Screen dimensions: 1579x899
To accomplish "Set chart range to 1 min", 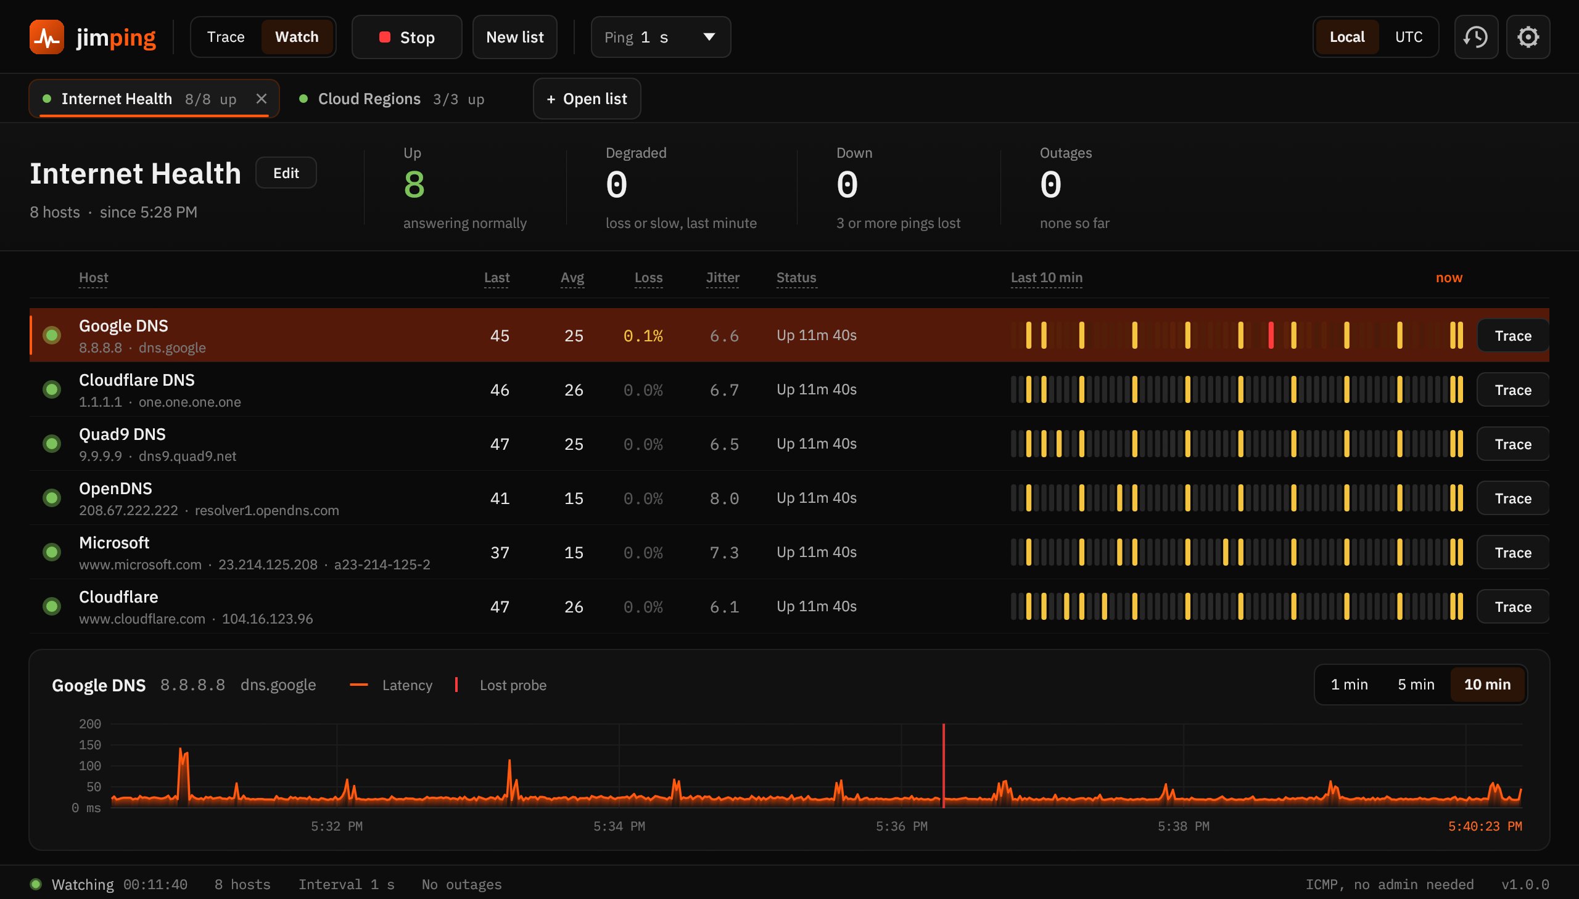I will [1349, 684].
